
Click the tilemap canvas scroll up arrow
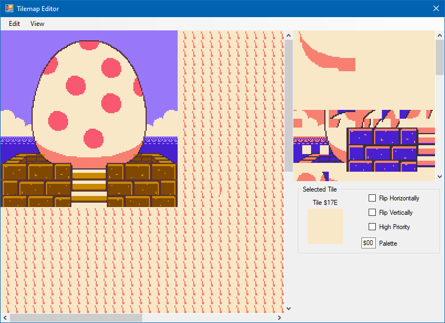coord(288,35)
